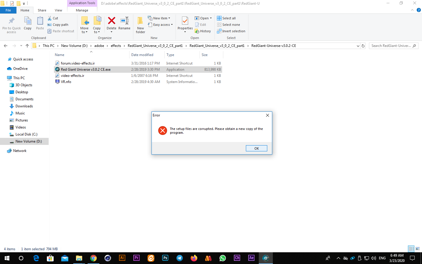Open Adobe Photoshop from taskbar
This screenshot has height=264, width=422.
(165, 258)
